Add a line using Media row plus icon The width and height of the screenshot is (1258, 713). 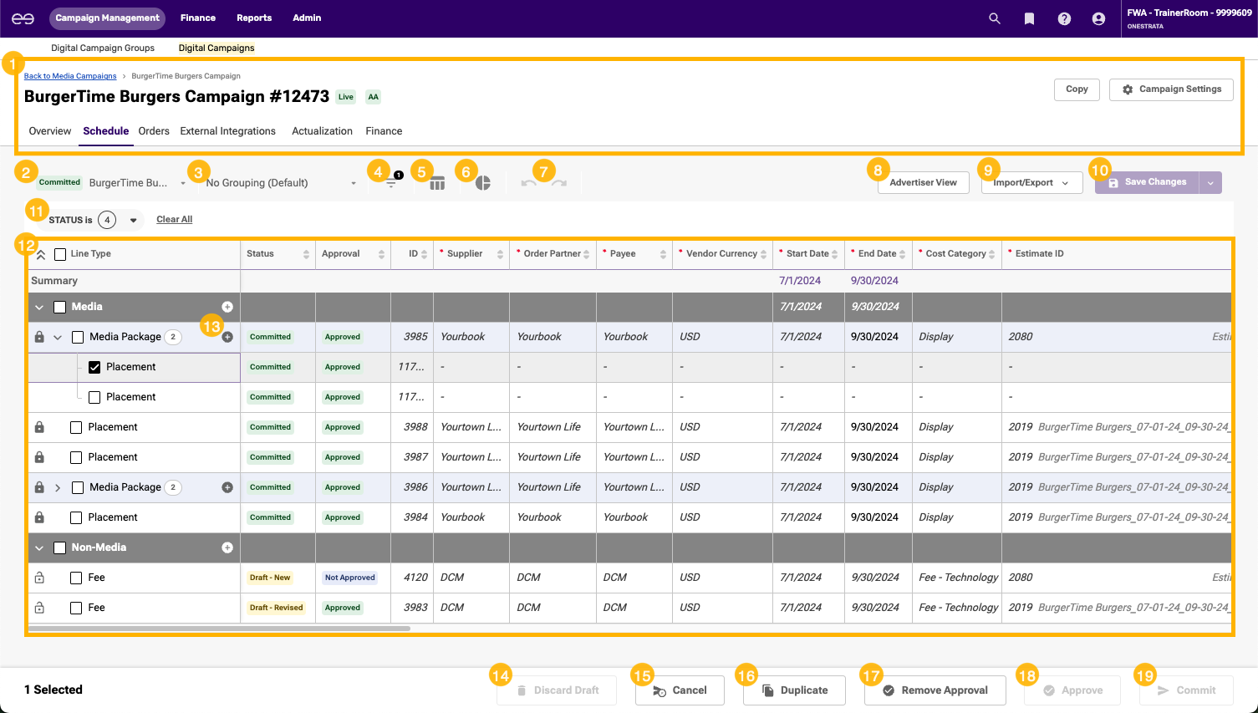(227, 307)
